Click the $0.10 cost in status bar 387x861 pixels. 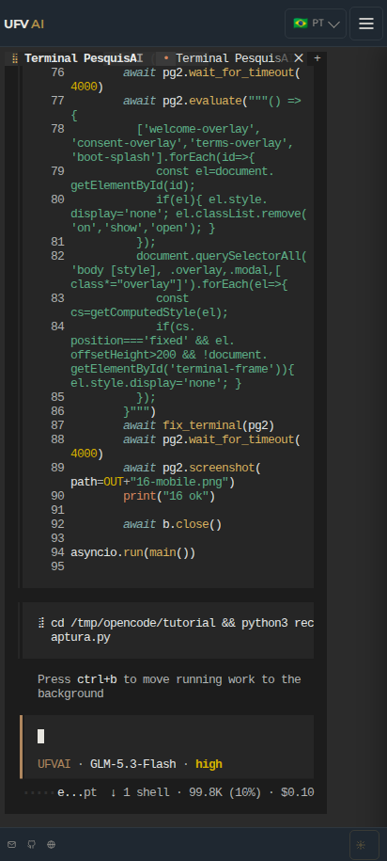(x=297, y=793)
